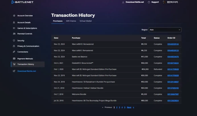Image resolution: width=197 pixels, height=116 pixels.
Task: Click the Refunded status cell
Action: pyautogui.click(x=158, y=69)
